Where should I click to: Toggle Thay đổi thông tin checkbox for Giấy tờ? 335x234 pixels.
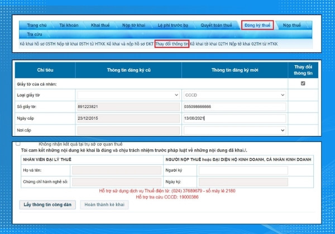tap(303, 84)
